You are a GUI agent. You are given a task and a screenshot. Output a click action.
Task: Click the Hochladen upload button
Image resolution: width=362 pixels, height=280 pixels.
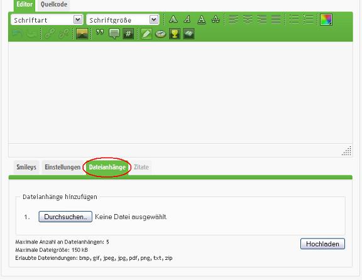(322, 244)
